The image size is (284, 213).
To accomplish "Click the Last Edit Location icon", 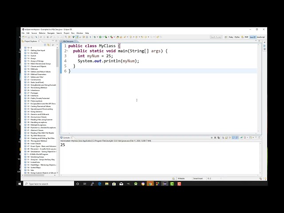I will pyautogui.click(x=142, y=37).
